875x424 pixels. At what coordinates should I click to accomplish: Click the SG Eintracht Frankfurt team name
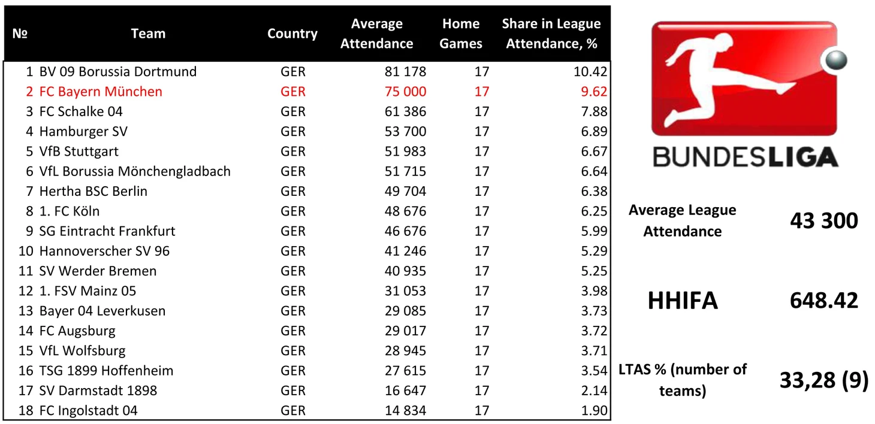[x=107, y=231]
